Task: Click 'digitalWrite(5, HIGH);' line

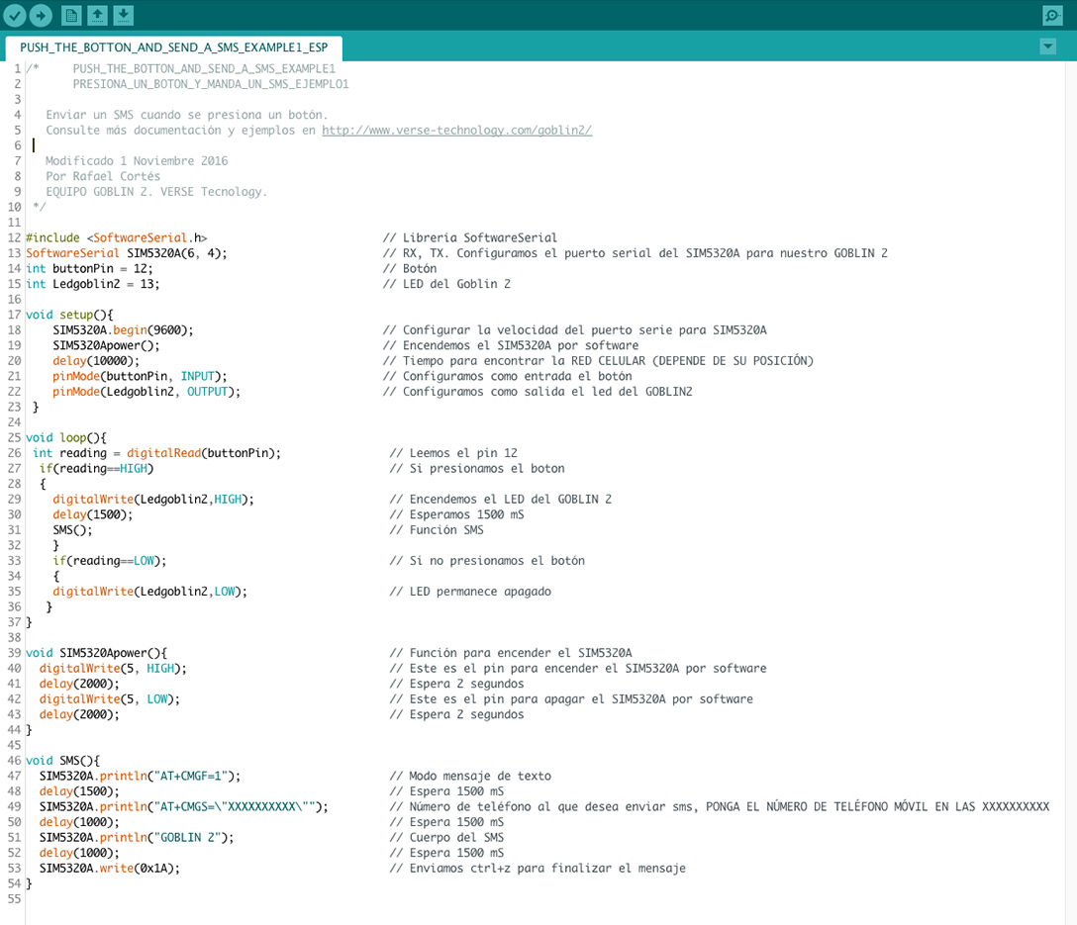Action: 113,669
